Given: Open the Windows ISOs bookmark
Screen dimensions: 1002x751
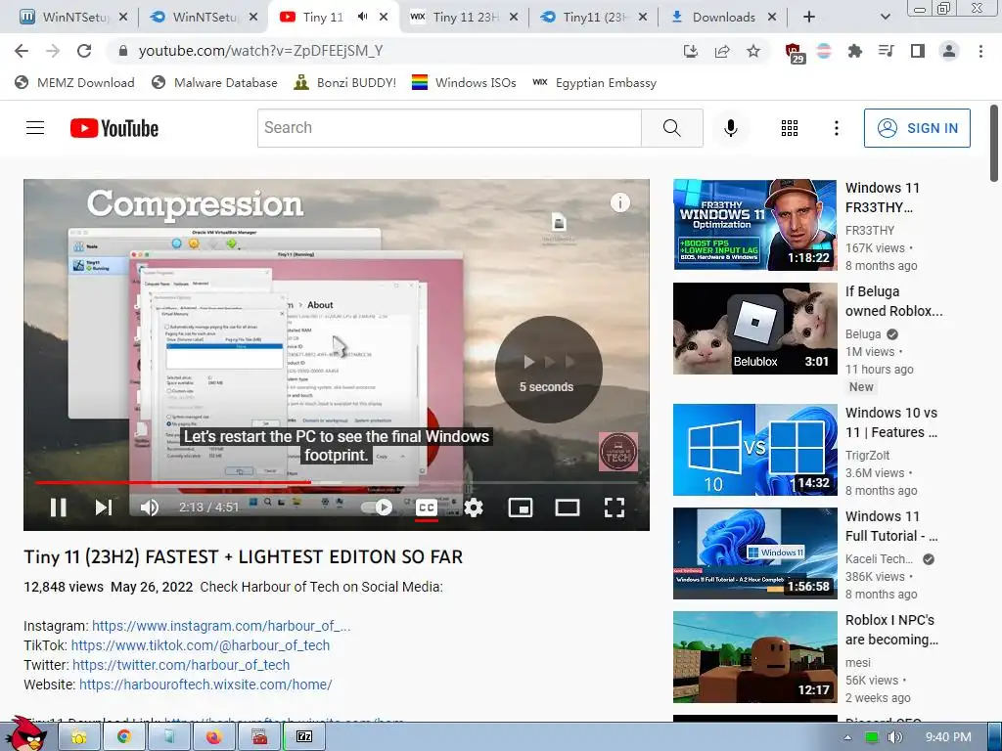Looking at the screenshot, I should 464,82.
